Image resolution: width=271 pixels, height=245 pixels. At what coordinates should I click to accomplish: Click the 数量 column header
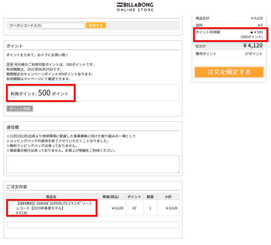[150, 197]
